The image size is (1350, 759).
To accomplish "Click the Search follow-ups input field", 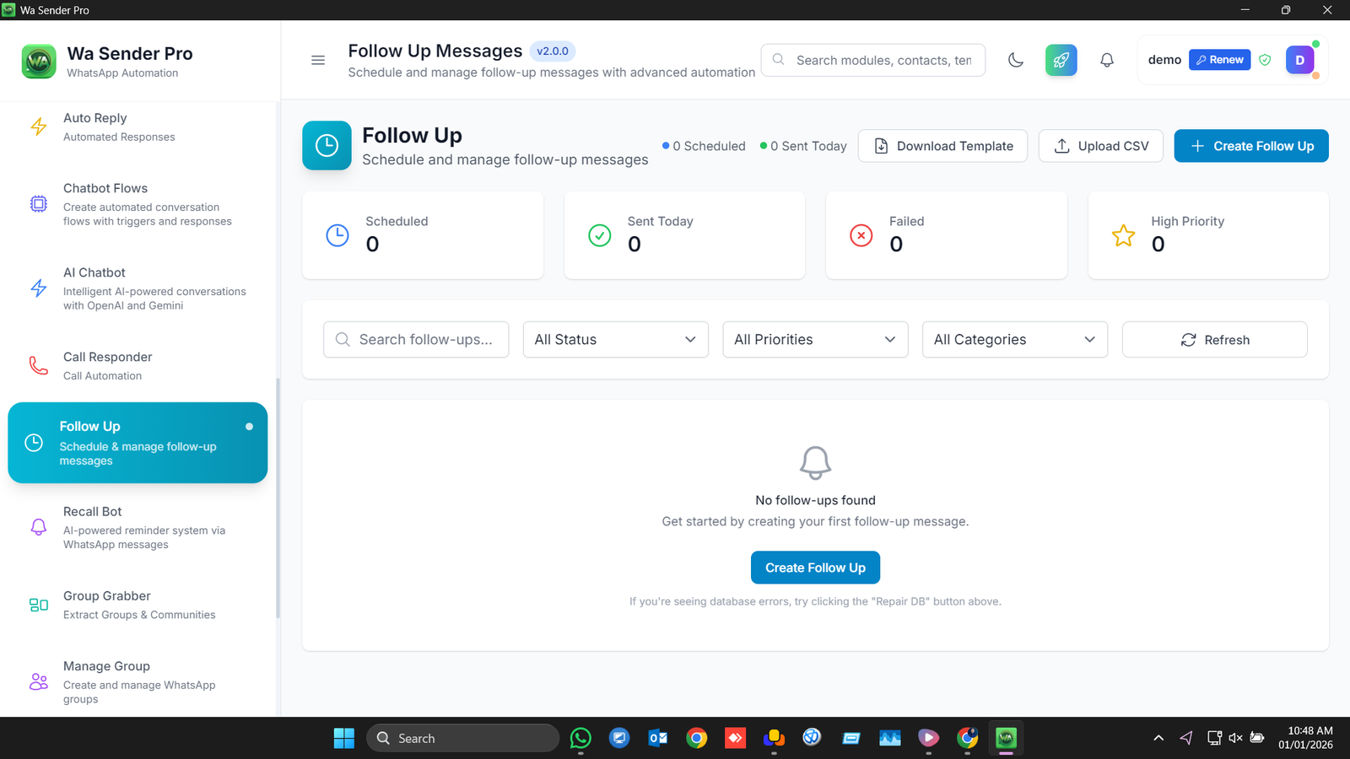I will click(x=416, y=339).
